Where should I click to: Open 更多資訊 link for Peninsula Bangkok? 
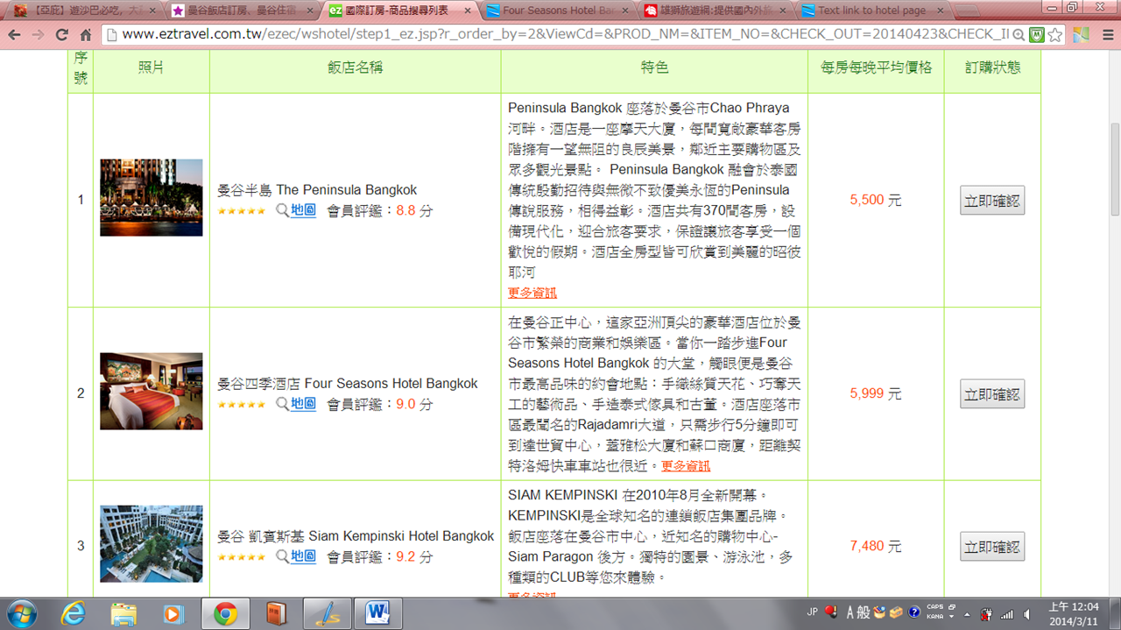click(532, 293)
